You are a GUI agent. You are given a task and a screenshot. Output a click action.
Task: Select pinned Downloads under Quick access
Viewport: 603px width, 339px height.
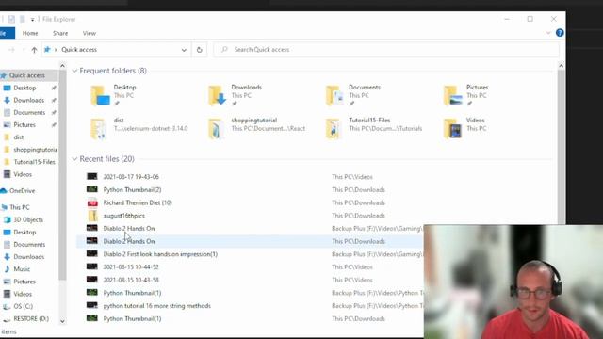(x=29, y=101)
